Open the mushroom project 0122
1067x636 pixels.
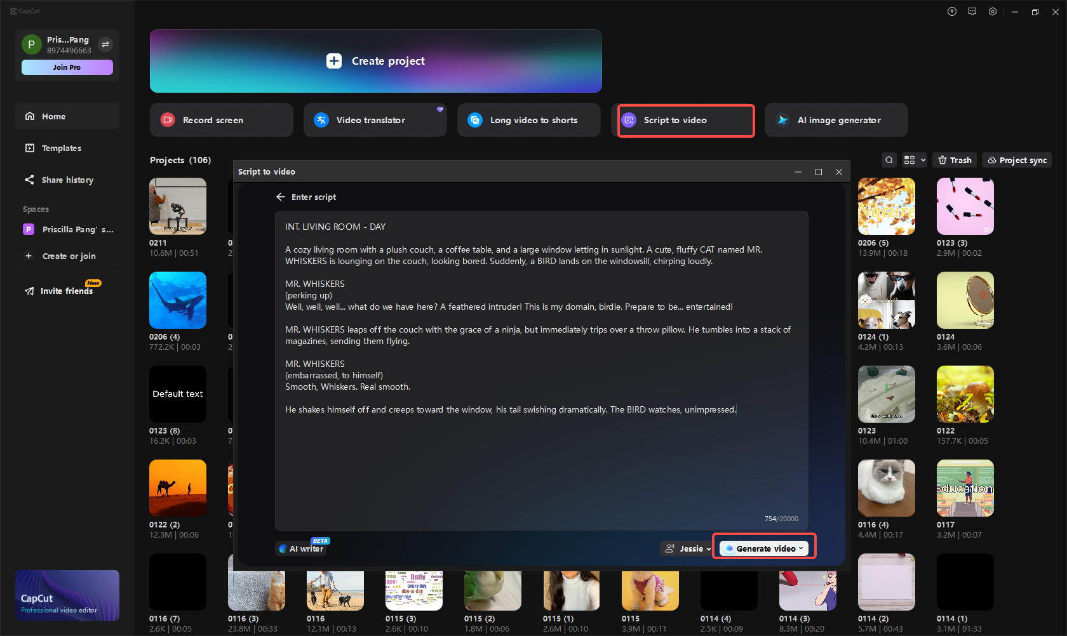[x=965, y=394]
